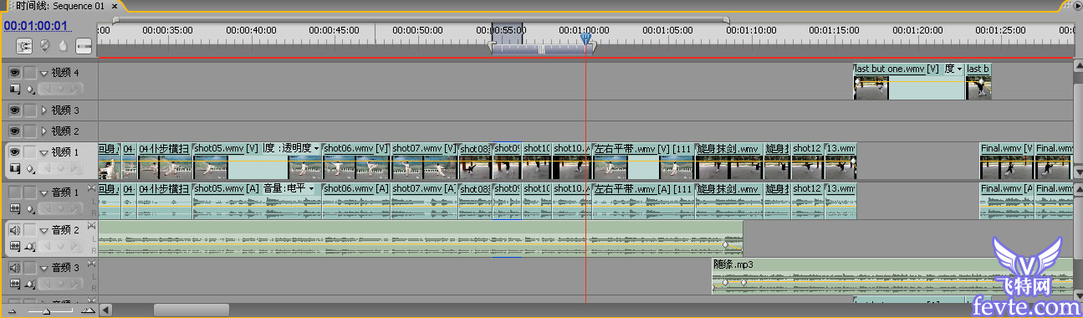Toggle the lock box on 视频 4

[30, 73]
